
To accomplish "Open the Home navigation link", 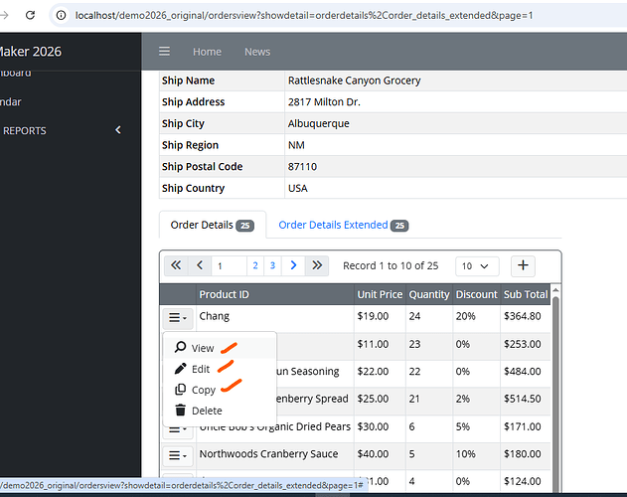I will click(x=207, y=52).
